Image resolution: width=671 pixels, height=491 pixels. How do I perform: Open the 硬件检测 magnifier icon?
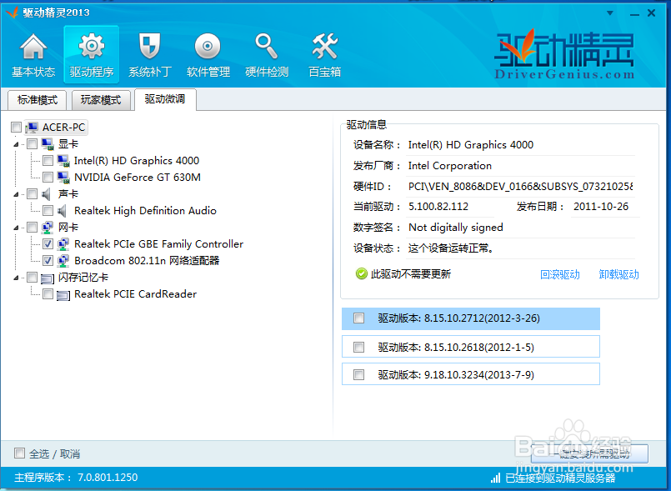pyautogui.click(x=266, y=46)
